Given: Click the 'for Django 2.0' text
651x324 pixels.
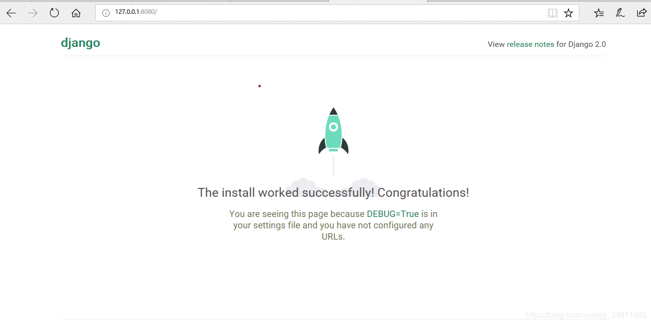Looking at the screenshot, I should point(581,44).
